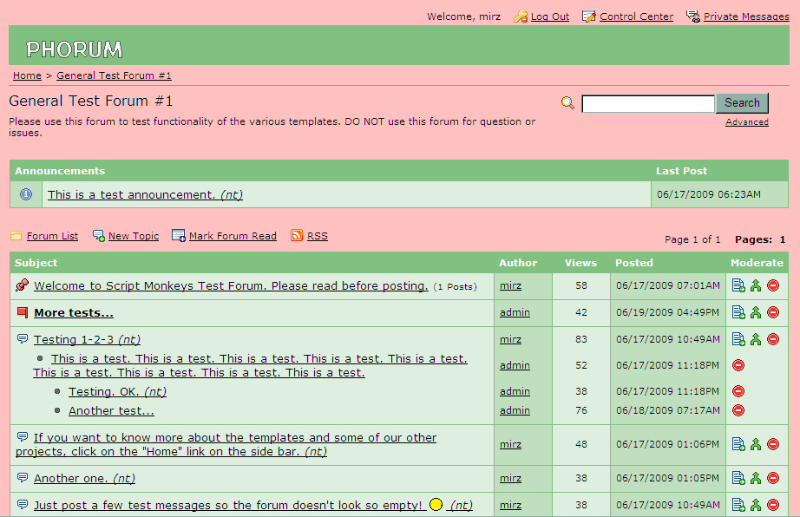Open the test announcement link
The image size is (800, 517).
pyautogui.click(x=145, y=195)
